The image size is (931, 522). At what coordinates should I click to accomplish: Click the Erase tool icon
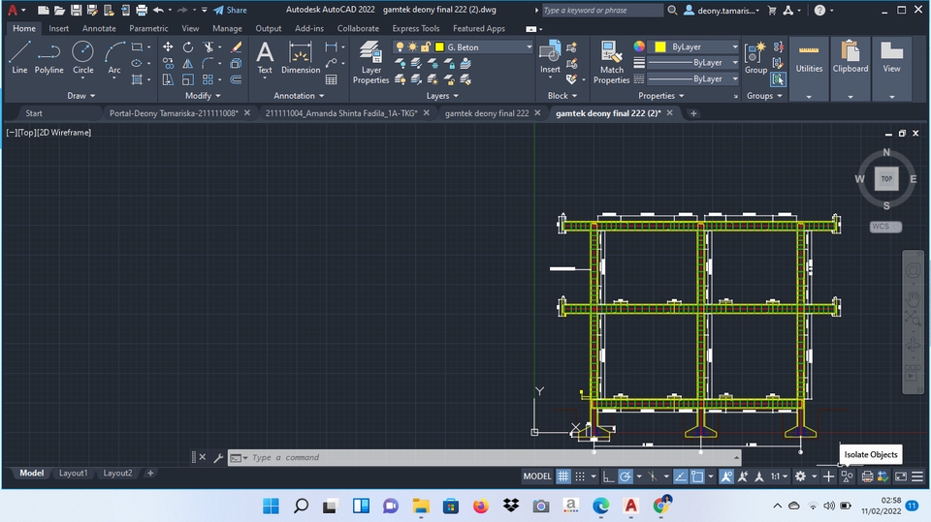pyautogui.click(x=236, y=46)
